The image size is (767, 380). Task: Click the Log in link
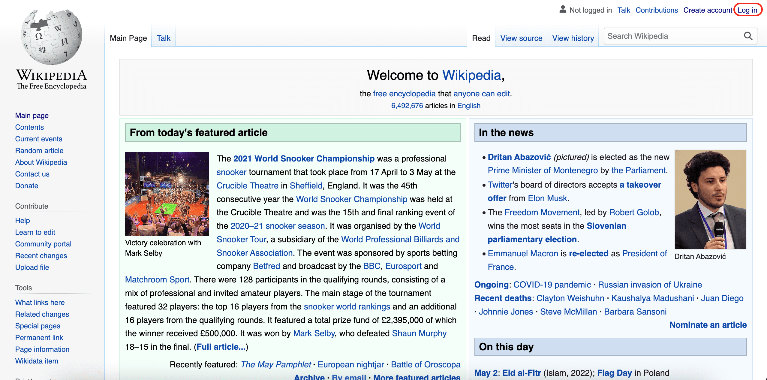[x=747, y=10]
